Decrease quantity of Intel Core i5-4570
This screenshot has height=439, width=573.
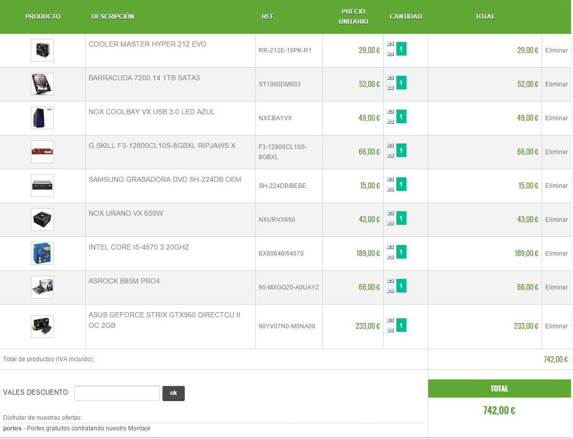point(390,258)
